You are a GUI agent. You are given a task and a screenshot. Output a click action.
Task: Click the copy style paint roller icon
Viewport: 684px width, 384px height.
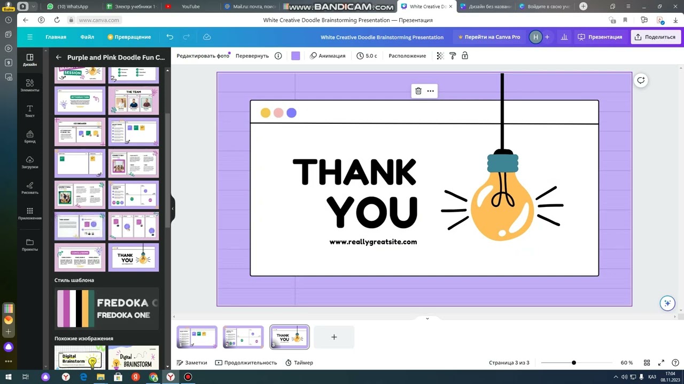coord(453,55)
